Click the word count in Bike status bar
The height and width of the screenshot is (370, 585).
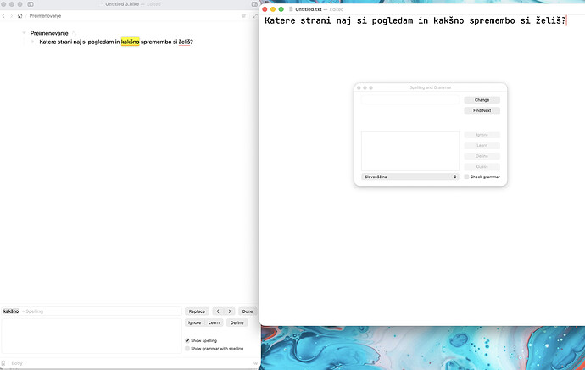(254, 363)
